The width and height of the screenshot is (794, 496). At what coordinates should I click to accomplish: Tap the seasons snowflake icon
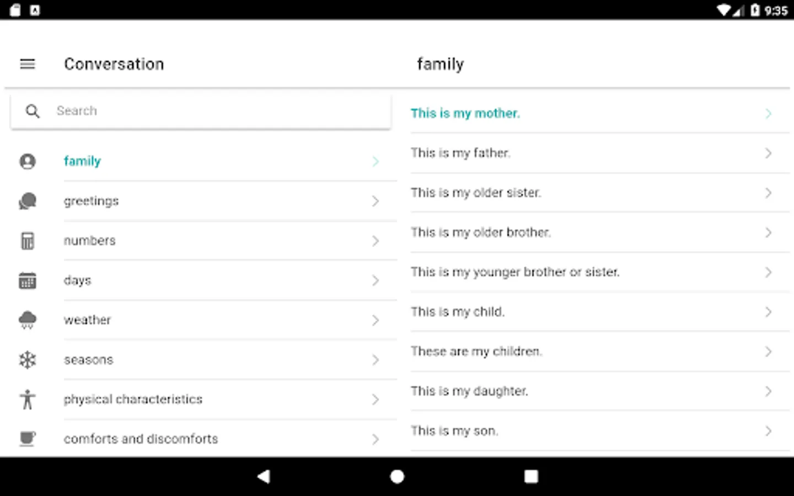[x=28, y=360]
